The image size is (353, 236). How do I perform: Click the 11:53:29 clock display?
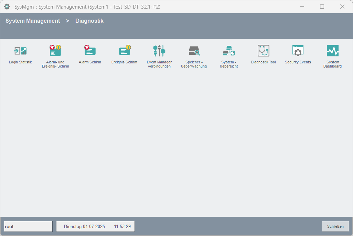pyautogui.click(x=122, y=226)
